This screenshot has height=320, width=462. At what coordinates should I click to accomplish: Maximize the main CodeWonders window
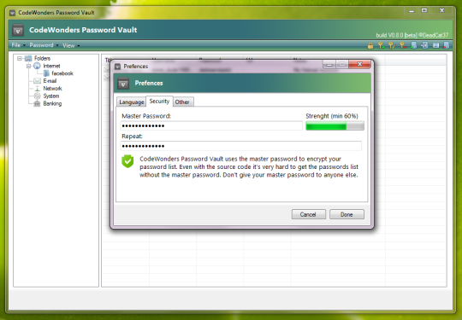click(x=424, y=11)
